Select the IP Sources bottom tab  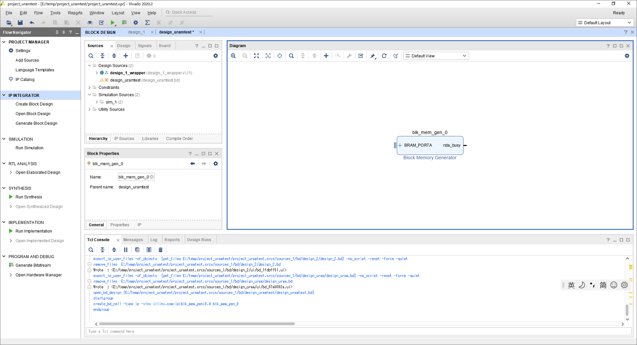point(124,139)
